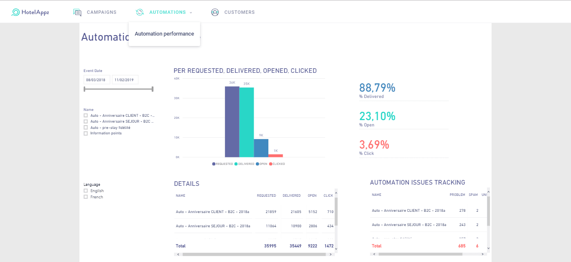Screen dimensions: 571x262
Task: Click the teal Delivered legend dot
Action: (x=236, y=164)
